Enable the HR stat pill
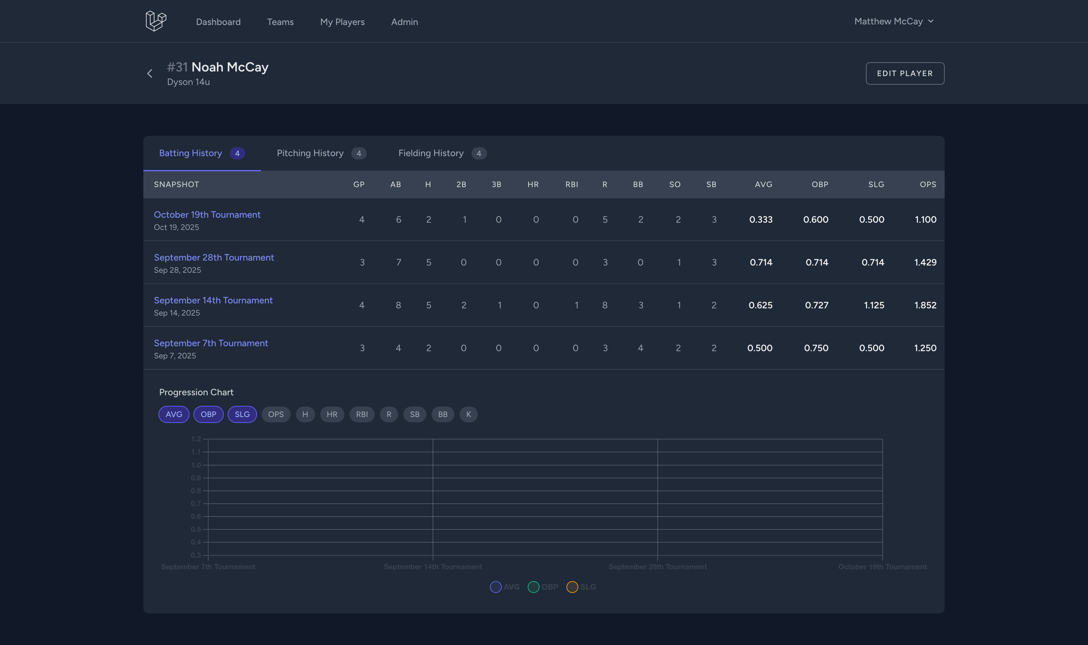 (332, 414)
